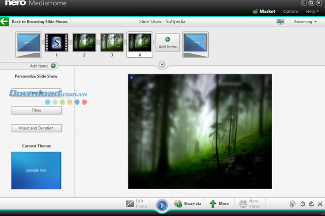Open the Help dropdown menu
This screenshot has width=325, height=216.
(x=311, y=11)
